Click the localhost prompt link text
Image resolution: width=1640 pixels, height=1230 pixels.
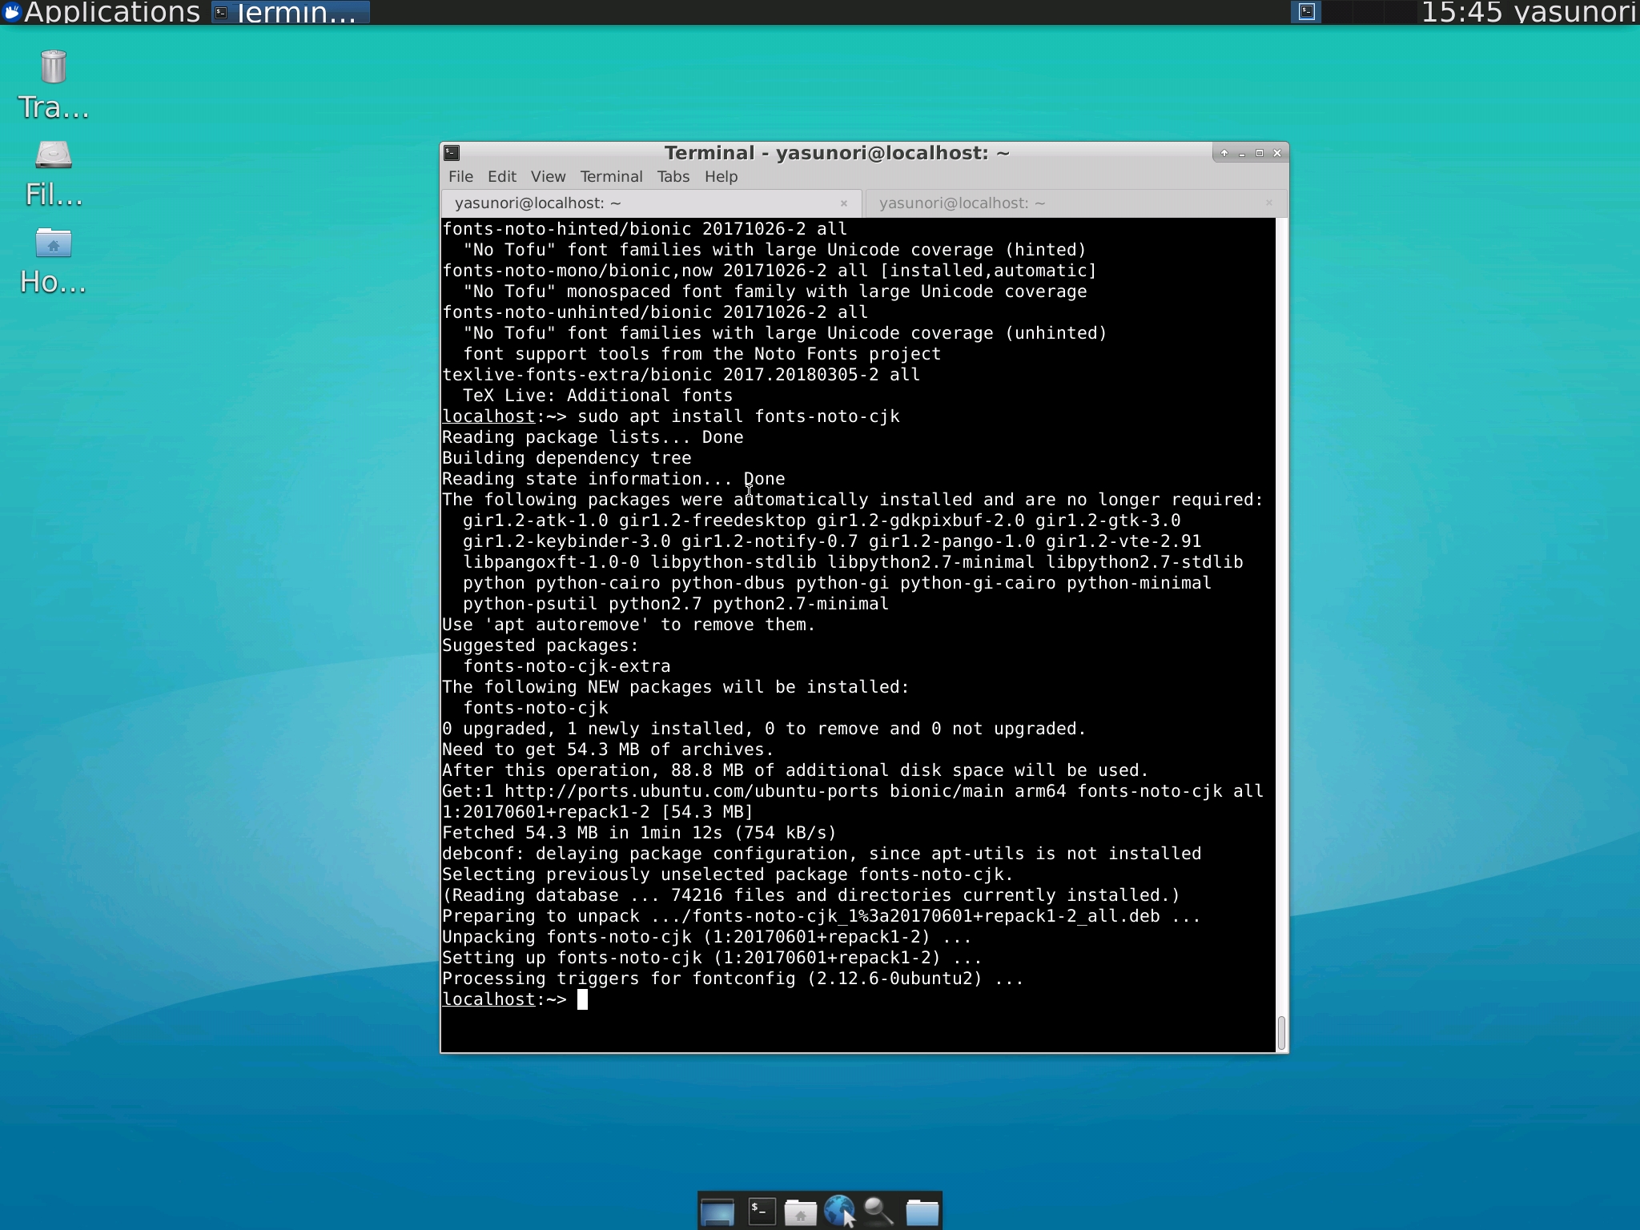(488, 999)
